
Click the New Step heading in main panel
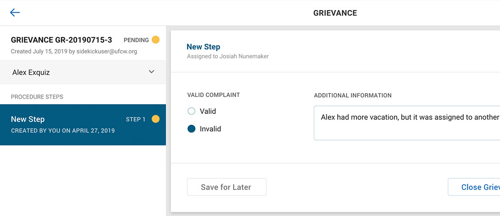pos(203,47)
